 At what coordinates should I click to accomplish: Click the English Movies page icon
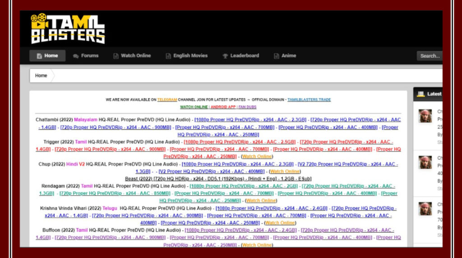[x=168, y=56]
